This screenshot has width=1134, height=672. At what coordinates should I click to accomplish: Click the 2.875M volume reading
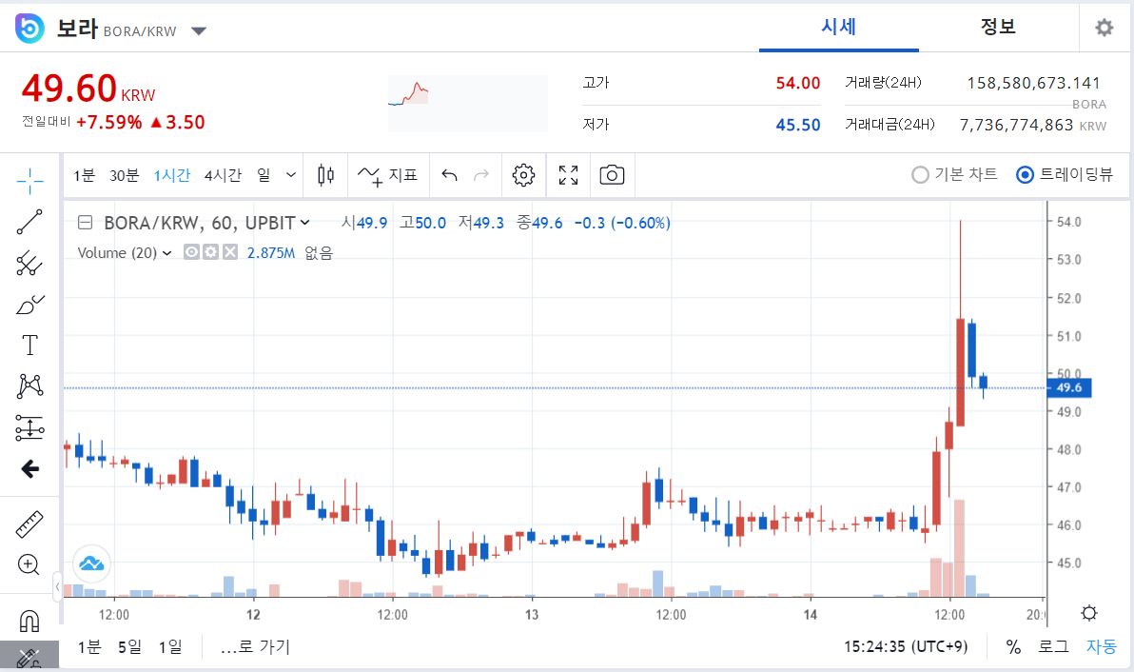pyautogui.click(x=271, y=252)
